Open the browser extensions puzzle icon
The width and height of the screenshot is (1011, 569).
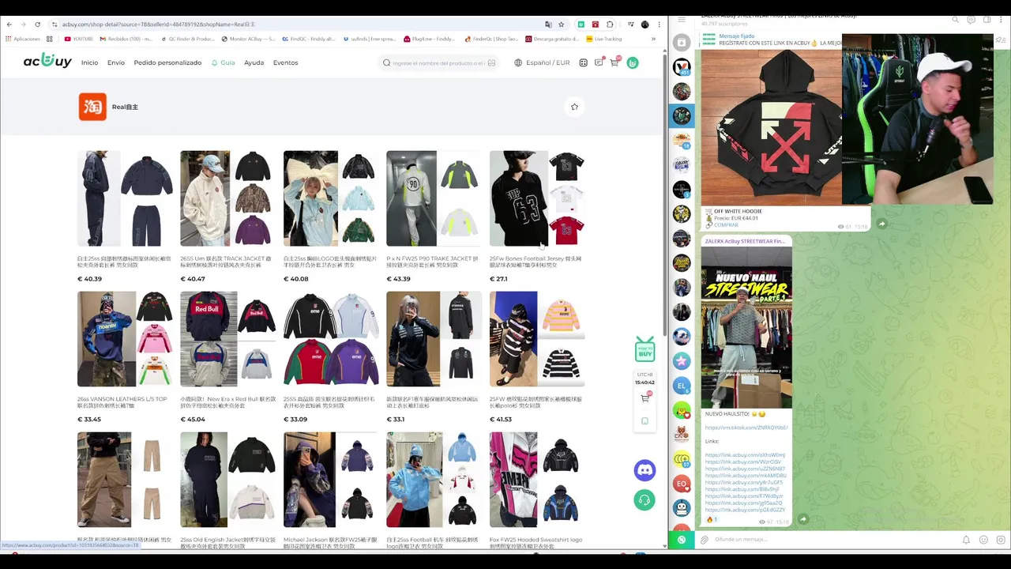click(610, 24)
